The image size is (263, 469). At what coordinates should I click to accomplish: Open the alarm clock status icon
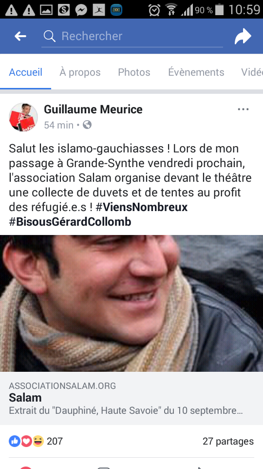[154, 10]
